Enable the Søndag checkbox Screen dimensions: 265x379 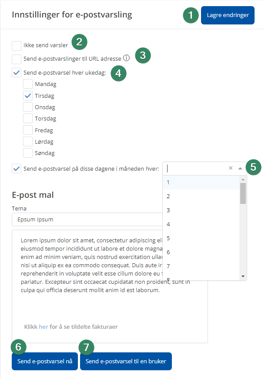[28, 153]
